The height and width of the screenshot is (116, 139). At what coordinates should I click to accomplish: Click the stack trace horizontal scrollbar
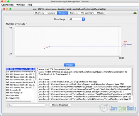click(x=78, y=101)
